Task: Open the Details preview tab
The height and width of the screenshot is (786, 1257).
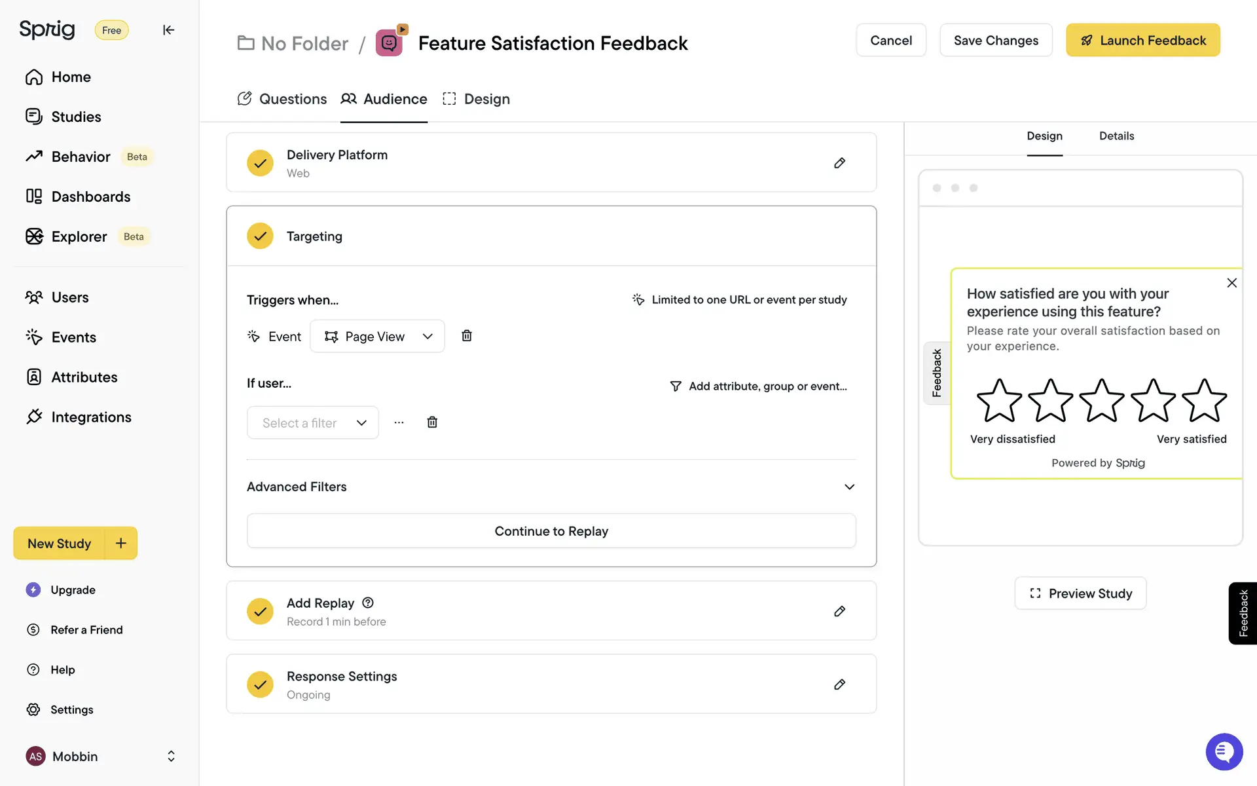Action: pyautogui.click(x=1116, y=136)
